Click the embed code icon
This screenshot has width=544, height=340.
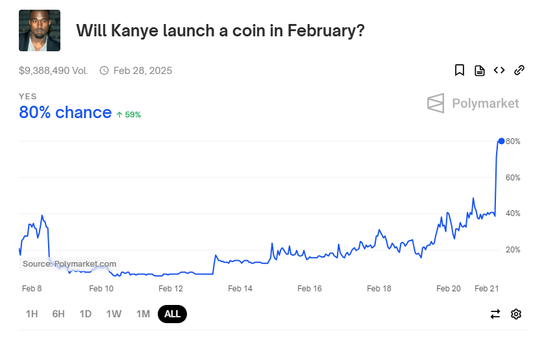click(x=499, y=70)
